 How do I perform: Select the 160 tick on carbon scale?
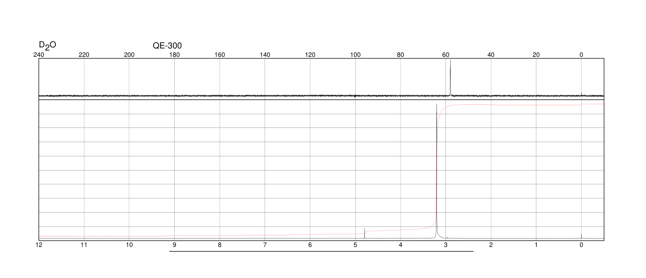(220, 55)
